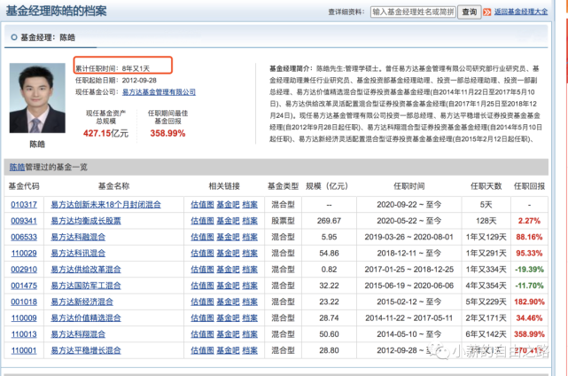Viewport: 568px width, 376px height.
Task: Click the -19.39% return cell
Action: (529, 270)
